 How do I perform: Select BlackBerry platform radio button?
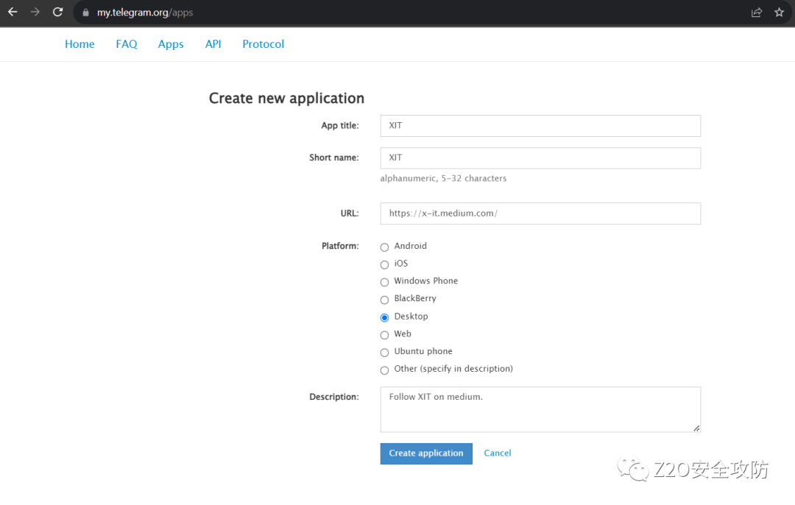coord(384,300)
